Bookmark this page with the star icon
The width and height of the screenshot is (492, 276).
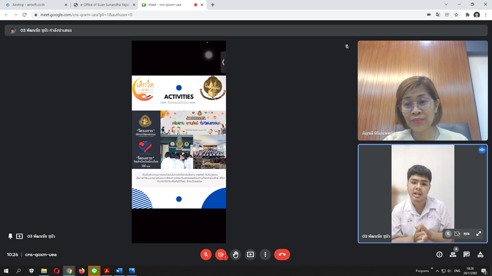tap(456, 15)
